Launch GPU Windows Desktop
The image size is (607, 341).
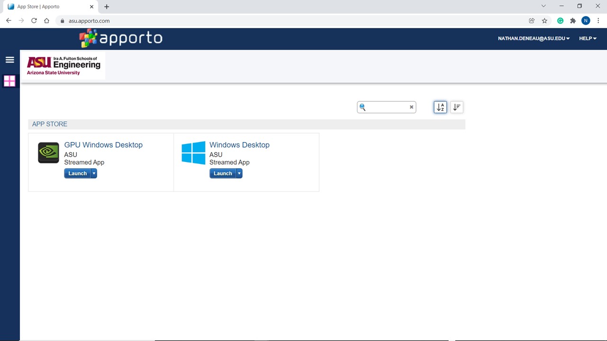pyautogui.click(x=77, y=173)
